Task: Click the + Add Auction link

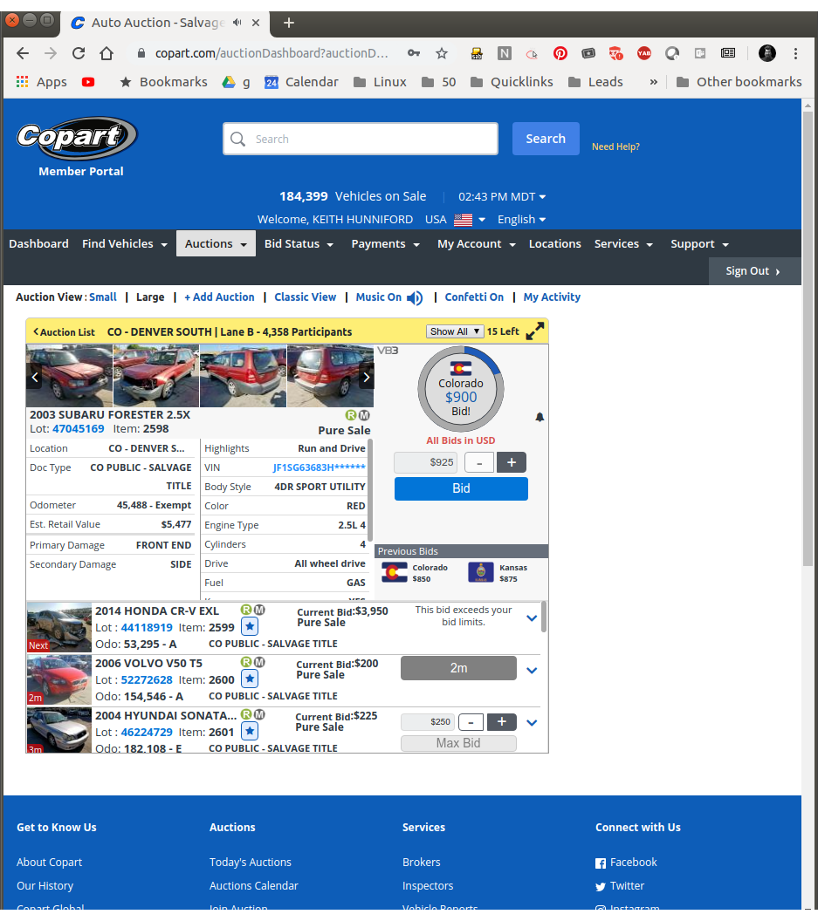Action: [x=219, y=297]
